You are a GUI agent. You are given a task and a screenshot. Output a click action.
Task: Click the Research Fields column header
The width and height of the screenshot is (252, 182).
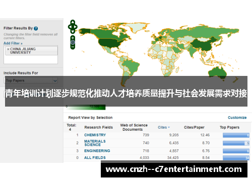(98, 127)
